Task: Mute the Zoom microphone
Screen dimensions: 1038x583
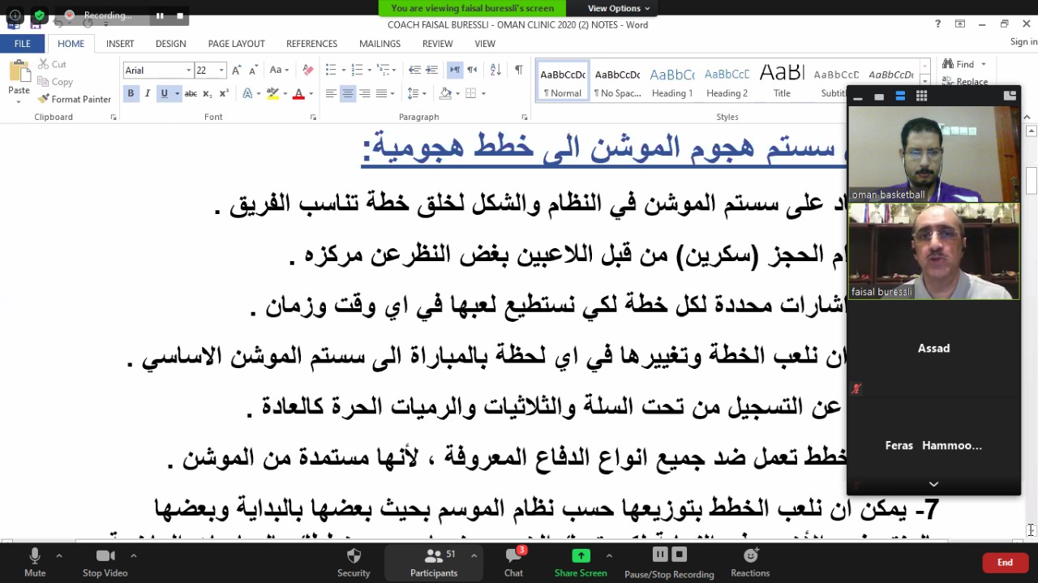Action: [x=35, y=562]
